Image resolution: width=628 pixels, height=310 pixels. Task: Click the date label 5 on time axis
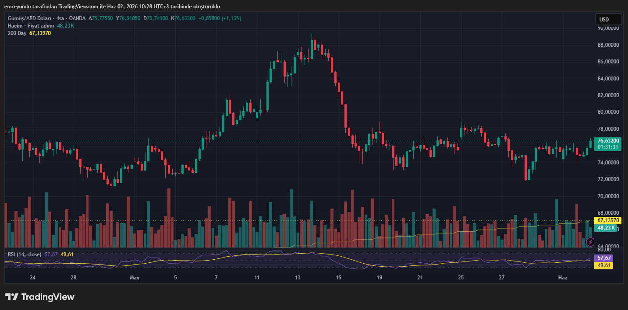coord(175,278)
